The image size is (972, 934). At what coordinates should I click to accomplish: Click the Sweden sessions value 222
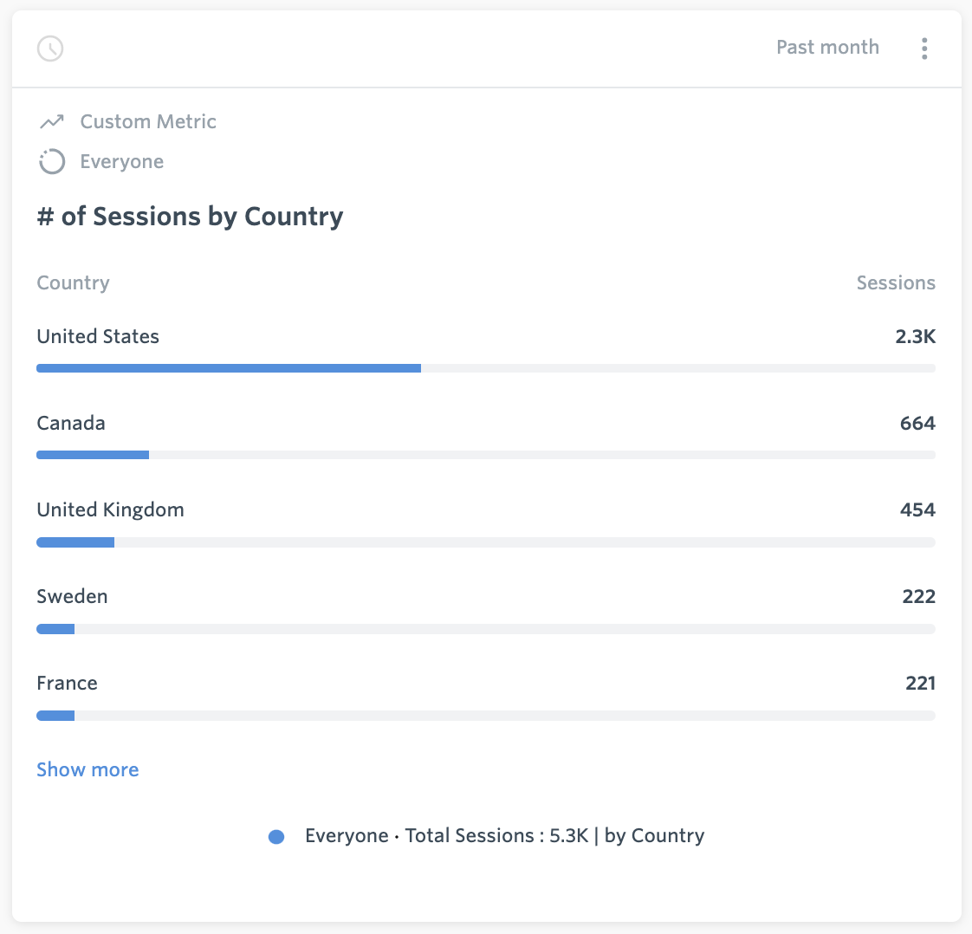pos(918,596)
